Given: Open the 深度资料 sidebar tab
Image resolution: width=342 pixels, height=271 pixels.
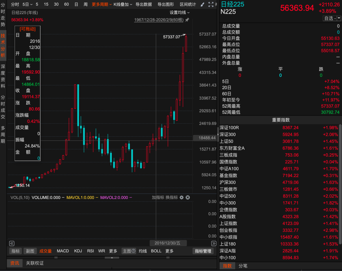Looking at the screenshot, I should click(x=3, y=76).
